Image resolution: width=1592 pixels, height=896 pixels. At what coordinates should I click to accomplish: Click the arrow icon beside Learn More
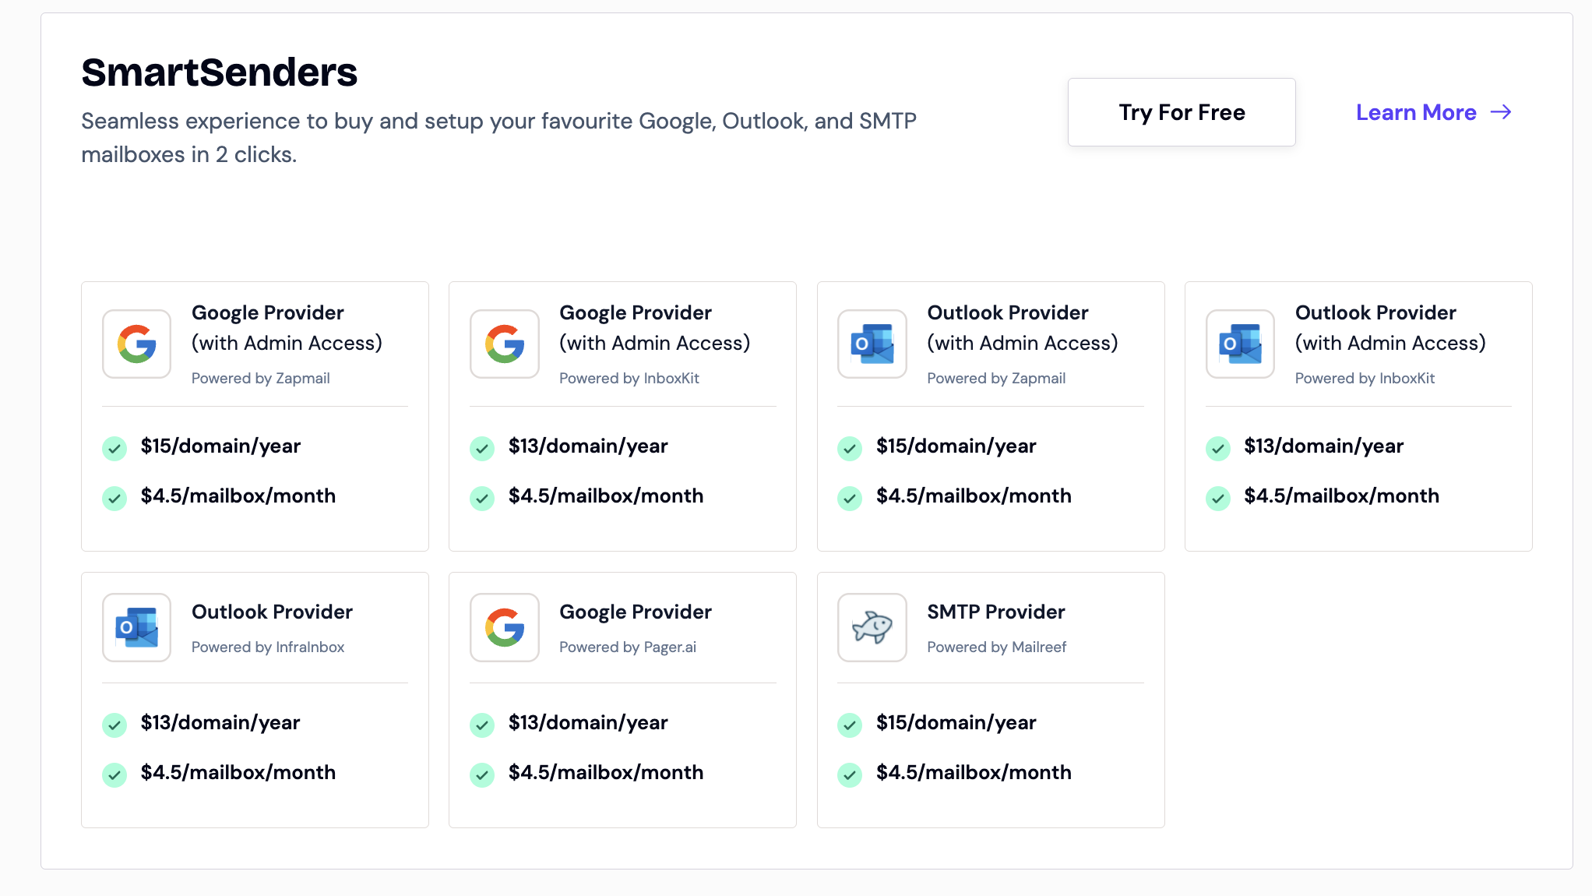point(1501,112)
